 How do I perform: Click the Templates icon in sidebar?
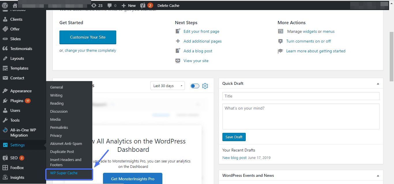coord(5,68)
